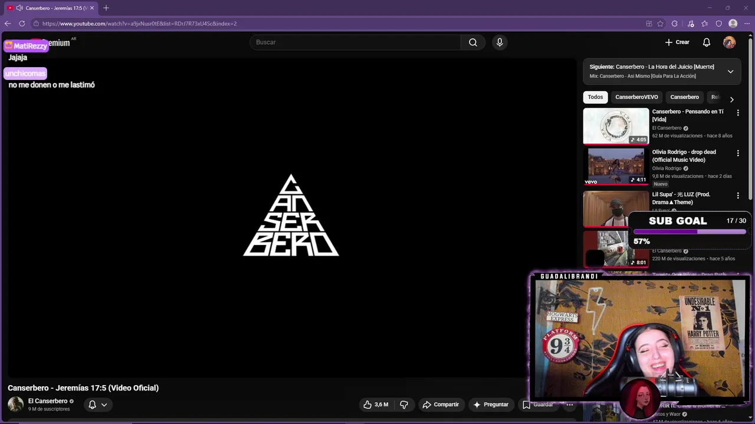Open the split screen apps icon in the address bar
This screenshot has width=755, height=424.
click(649, 24)
